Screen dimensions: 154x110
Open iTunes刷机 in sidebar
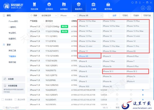(x=13, y=21)
